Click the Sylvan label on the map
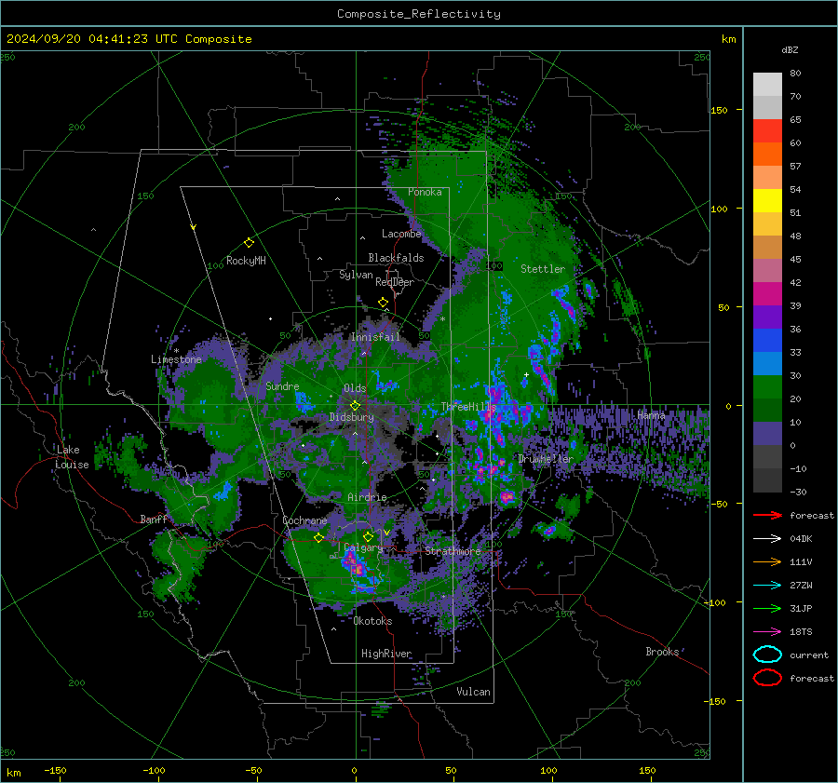 pyautogui.click(x=356, y=275)
